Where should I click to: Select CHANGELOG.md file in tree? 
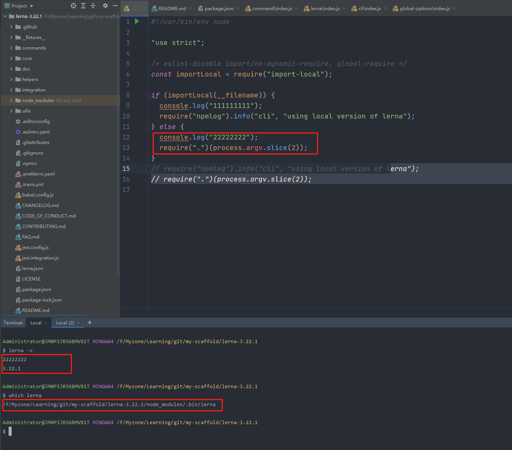click(x=37, y=205)
